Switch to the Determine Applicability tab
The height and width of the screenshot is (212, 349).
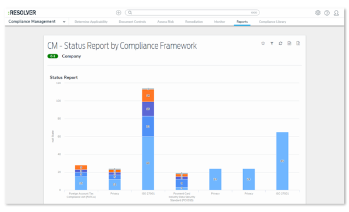coord(91,21)
